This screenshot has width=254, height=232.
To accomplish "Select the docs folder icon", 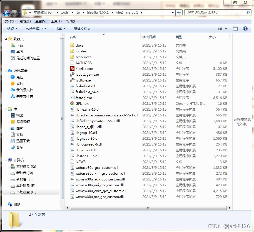I will pyautogui.click(x=72, y=45).
